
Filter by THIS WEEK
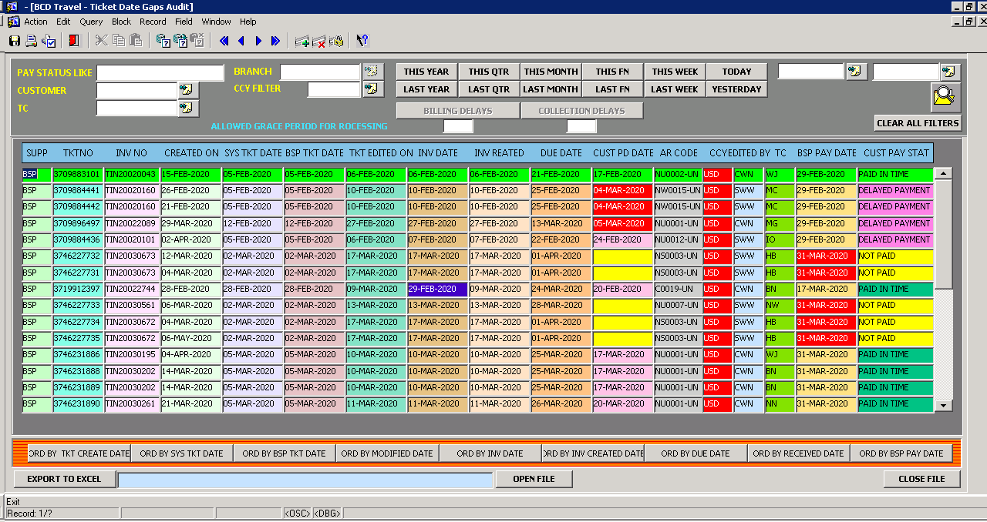[675, 72]
